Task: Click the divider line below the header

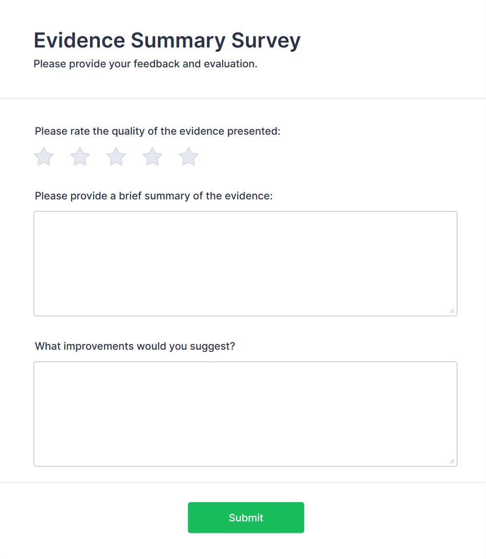Action: (x=243, y=98)
